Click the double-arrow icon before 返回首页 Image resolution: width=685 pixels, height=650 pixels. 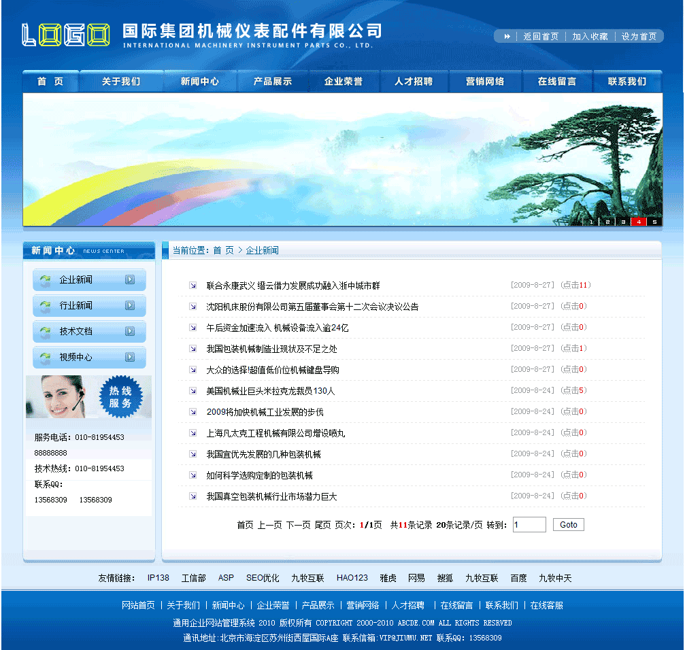[x=507, y=36]
